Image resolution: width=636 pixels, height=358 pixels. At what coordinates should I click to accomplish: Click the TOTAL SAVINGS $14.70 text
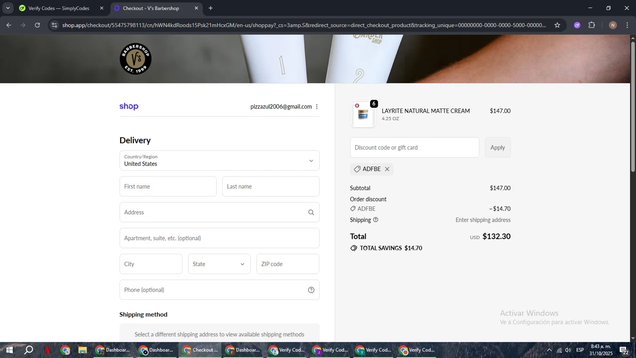(391, 248)
